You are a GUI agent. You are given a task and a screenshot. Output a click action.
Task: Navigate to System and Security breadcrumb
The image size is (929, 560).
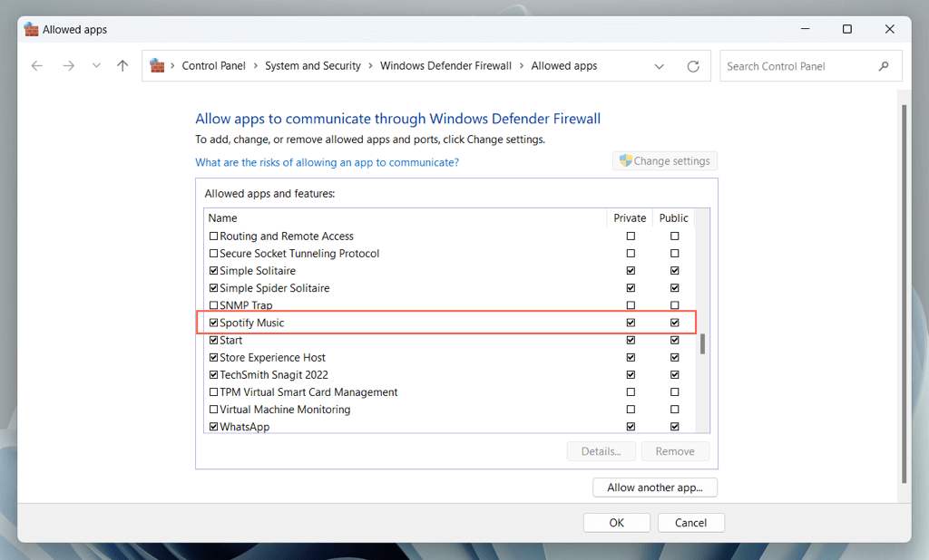tap(312, 66)
